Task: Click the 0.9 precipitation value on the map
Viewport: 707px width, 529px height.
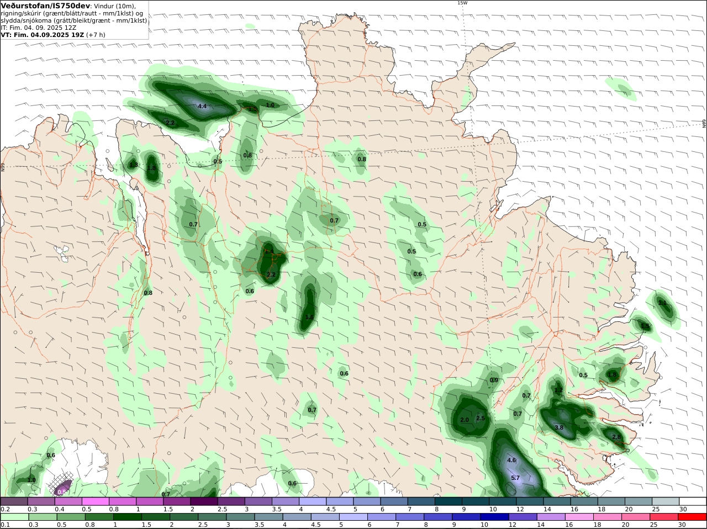Action: [494, 380]
